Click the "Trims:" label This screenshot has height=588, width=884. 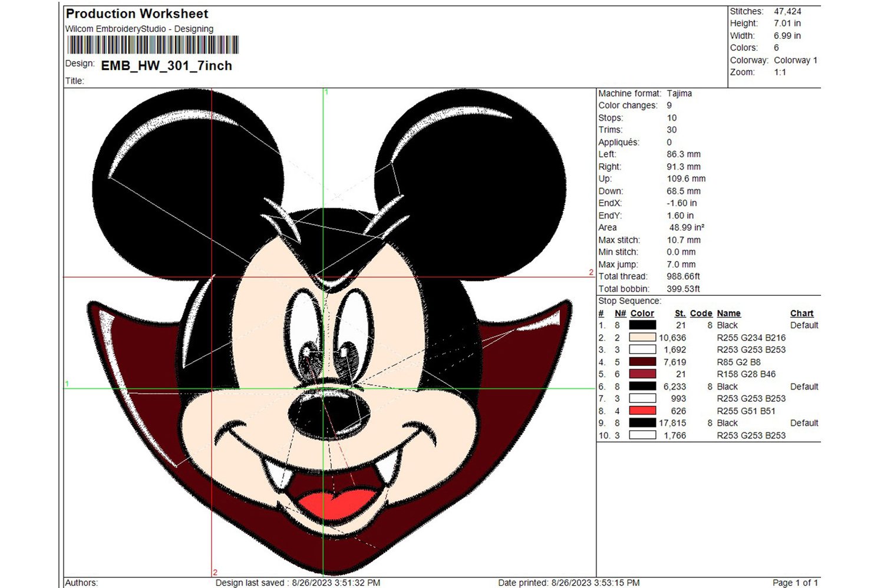[x=611, y=130]
